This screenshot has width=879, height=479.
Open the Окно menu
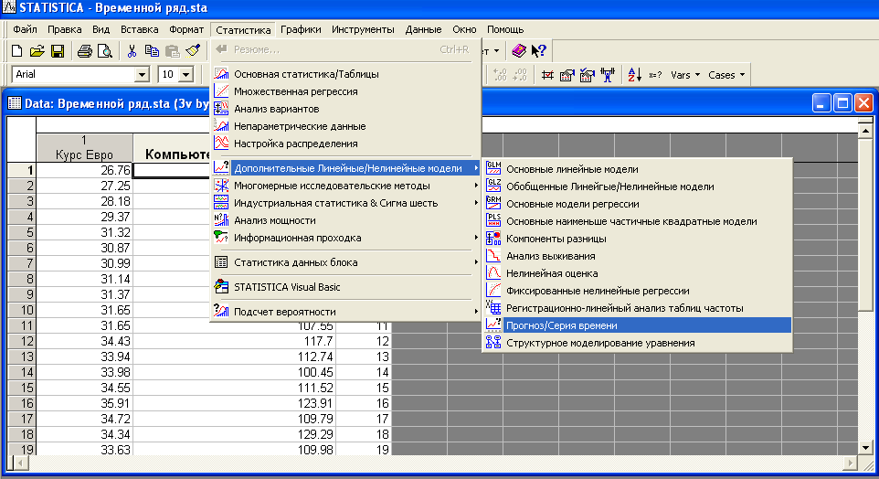pyautogui.click(x=465, y=29)
